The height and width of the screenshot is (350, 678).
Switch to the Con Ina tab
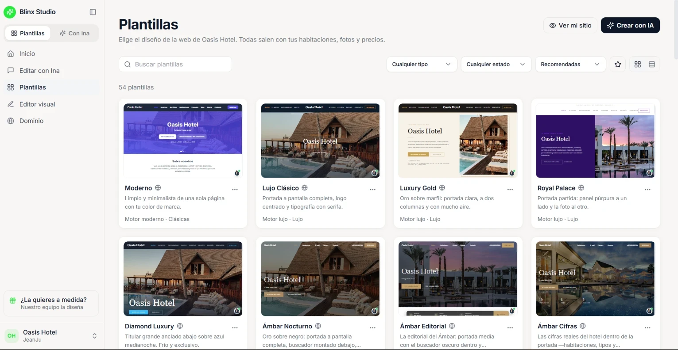coord(74,33)
